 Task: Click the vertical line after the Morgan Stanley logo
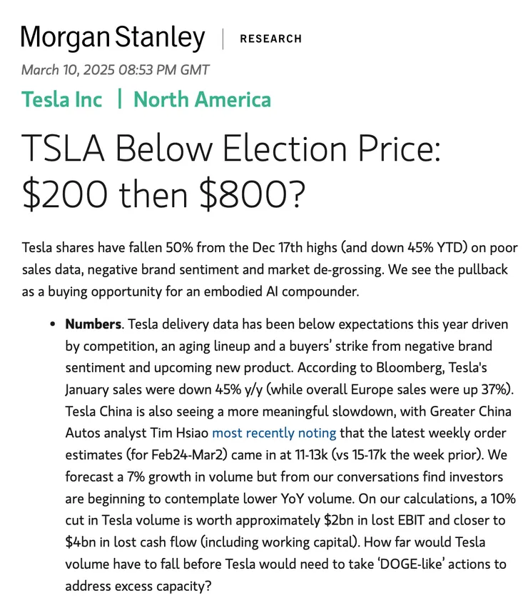click(223, 39)
